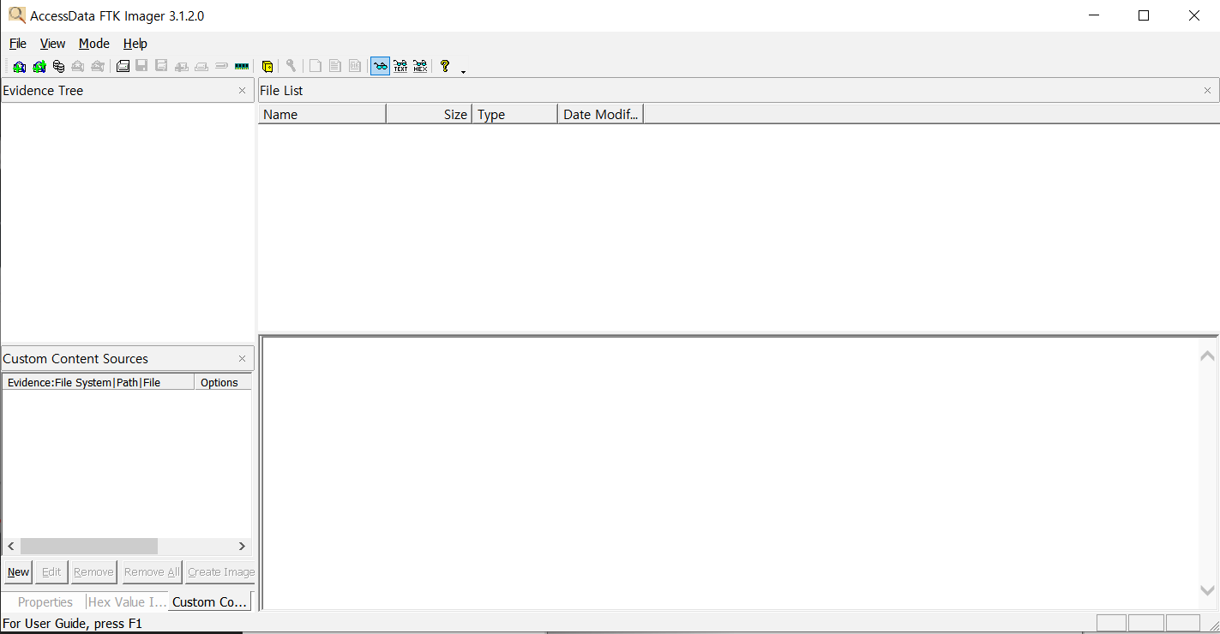
Task: Click the horizontal scrollbar thumb in Custom Content
Action: point(89,546)
